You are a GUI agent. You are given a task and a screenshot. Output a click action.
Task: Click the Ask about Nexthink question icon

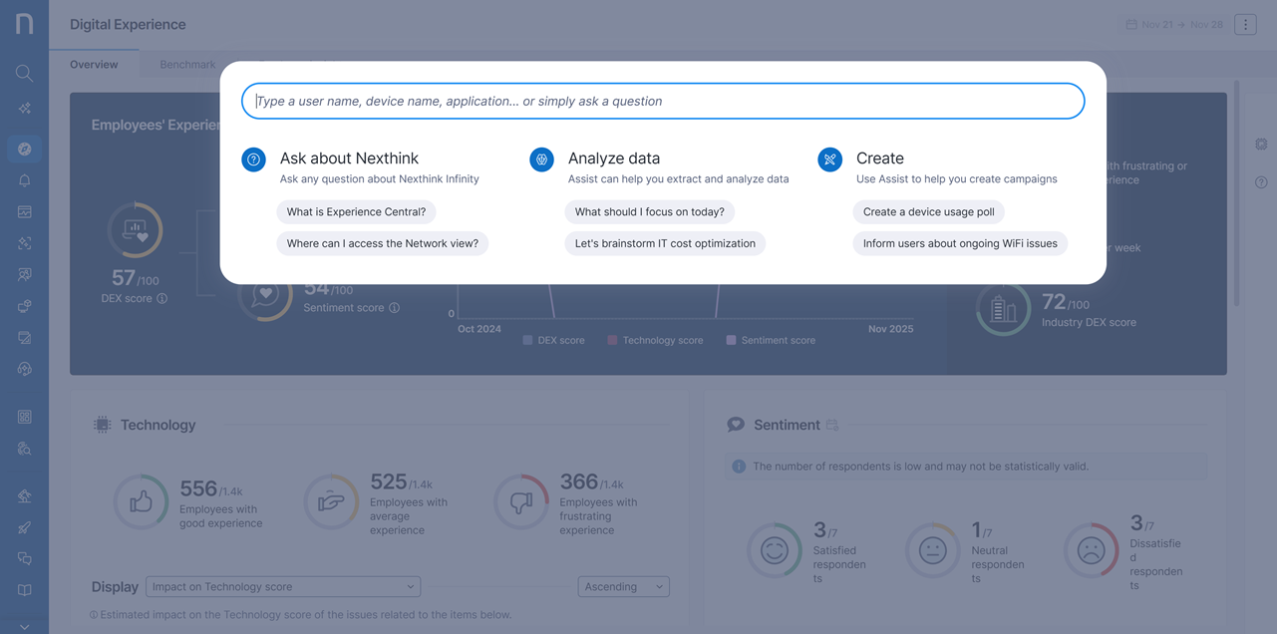(253, 159)
